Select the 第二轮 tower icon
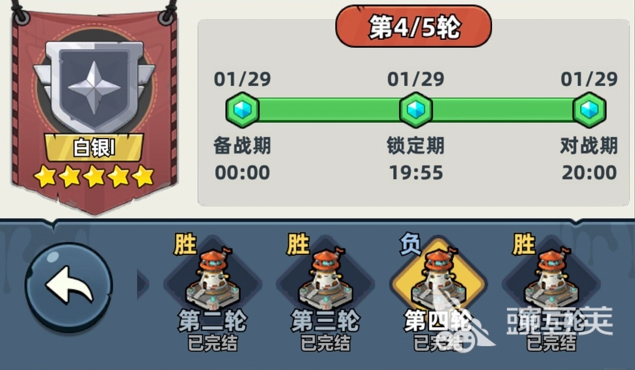 coord(213,279)
